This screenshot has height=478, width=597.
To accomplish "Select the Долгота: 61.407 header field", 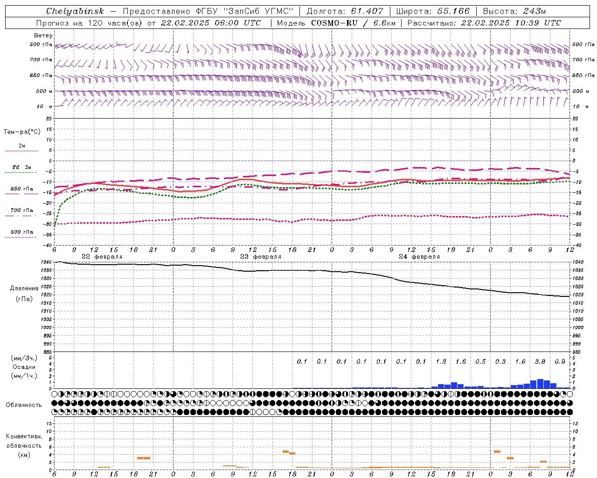I will [x=345, y=11].
